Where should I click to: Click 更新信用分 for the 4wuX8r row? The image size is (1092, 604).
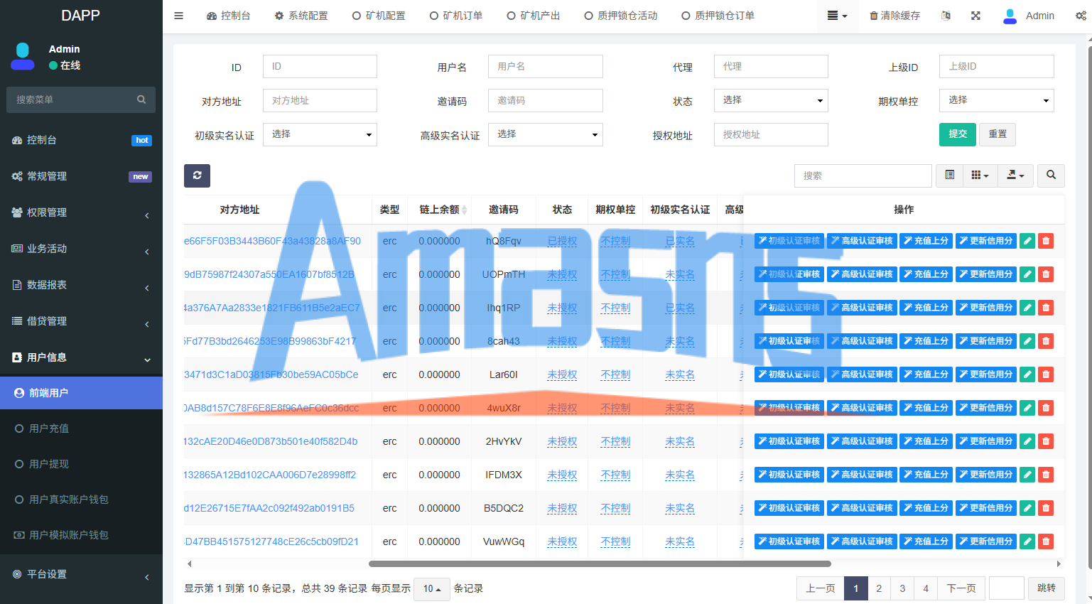[986, 408]
